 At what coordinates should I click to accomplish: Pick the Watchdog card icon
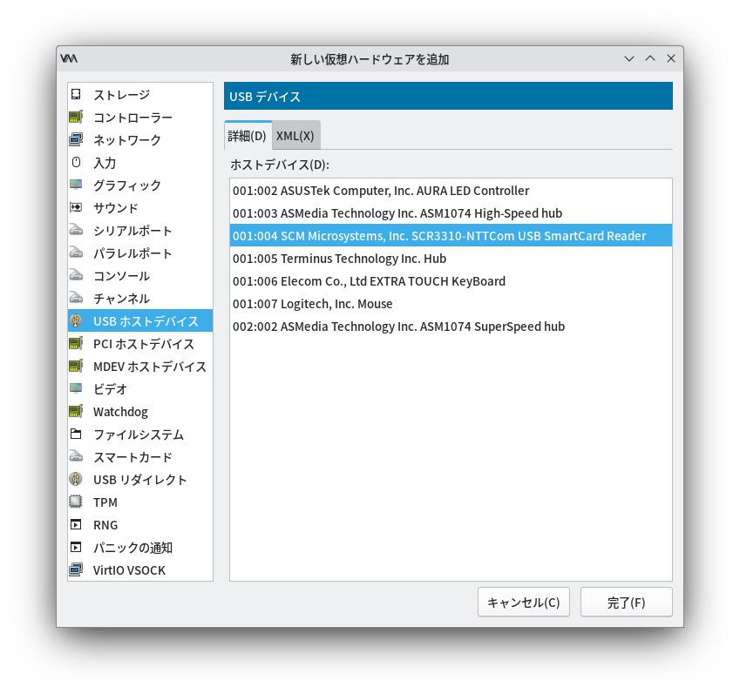(76, 411)
